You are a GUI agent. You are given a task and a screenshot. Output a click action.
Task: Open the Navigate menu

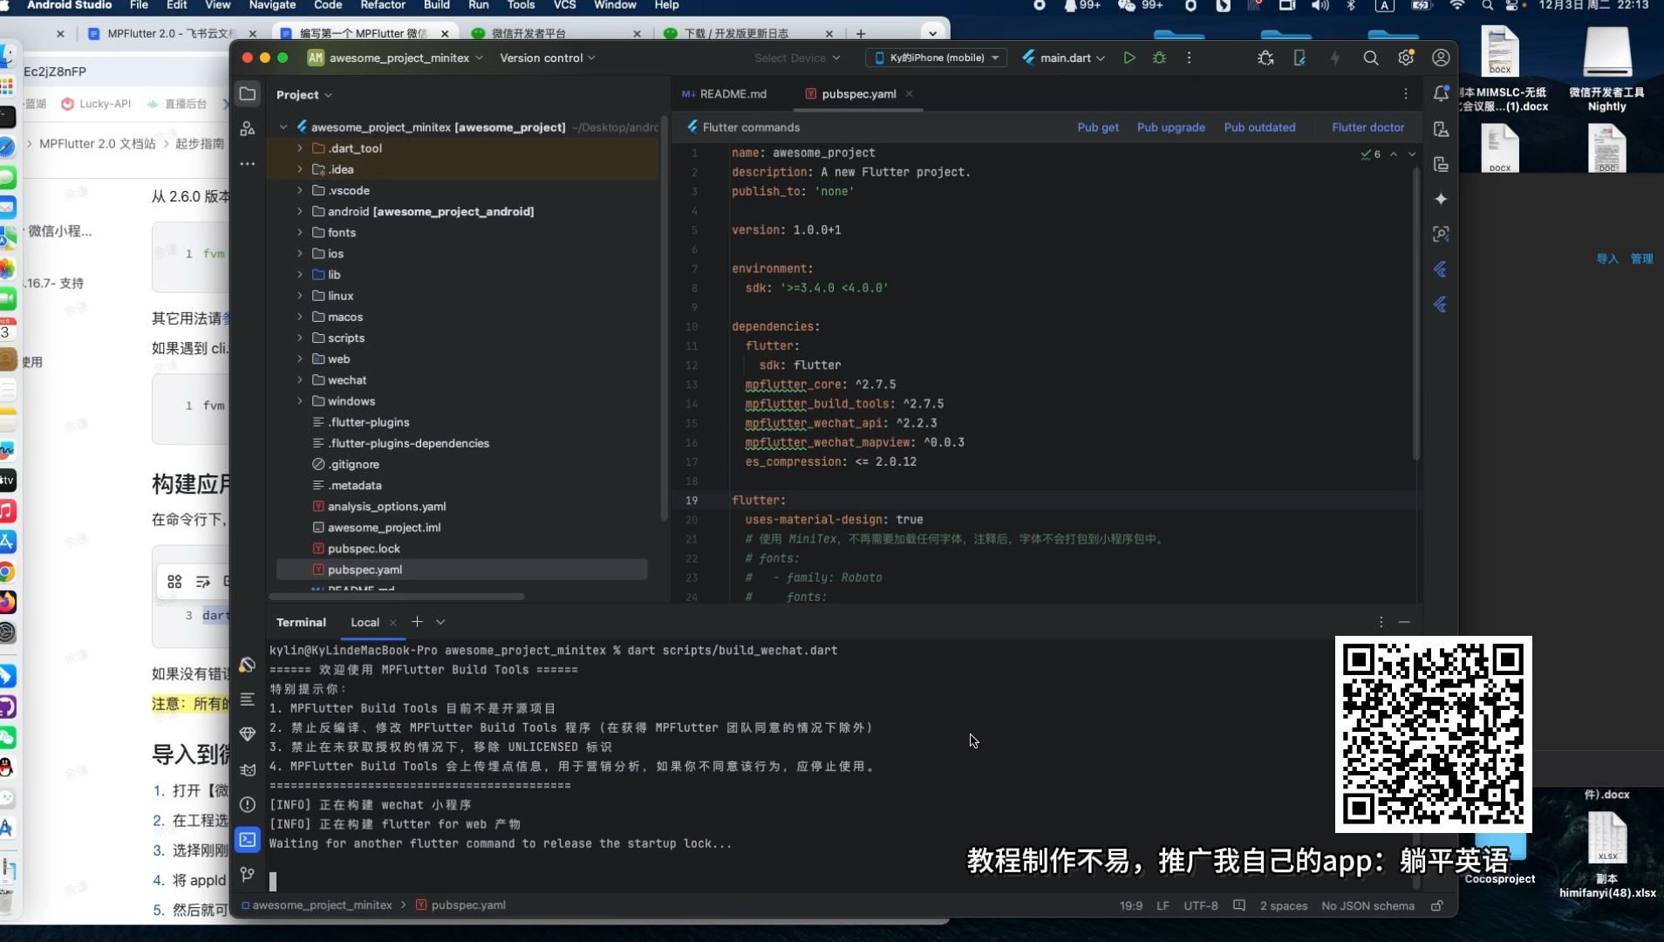coord(272,5)
